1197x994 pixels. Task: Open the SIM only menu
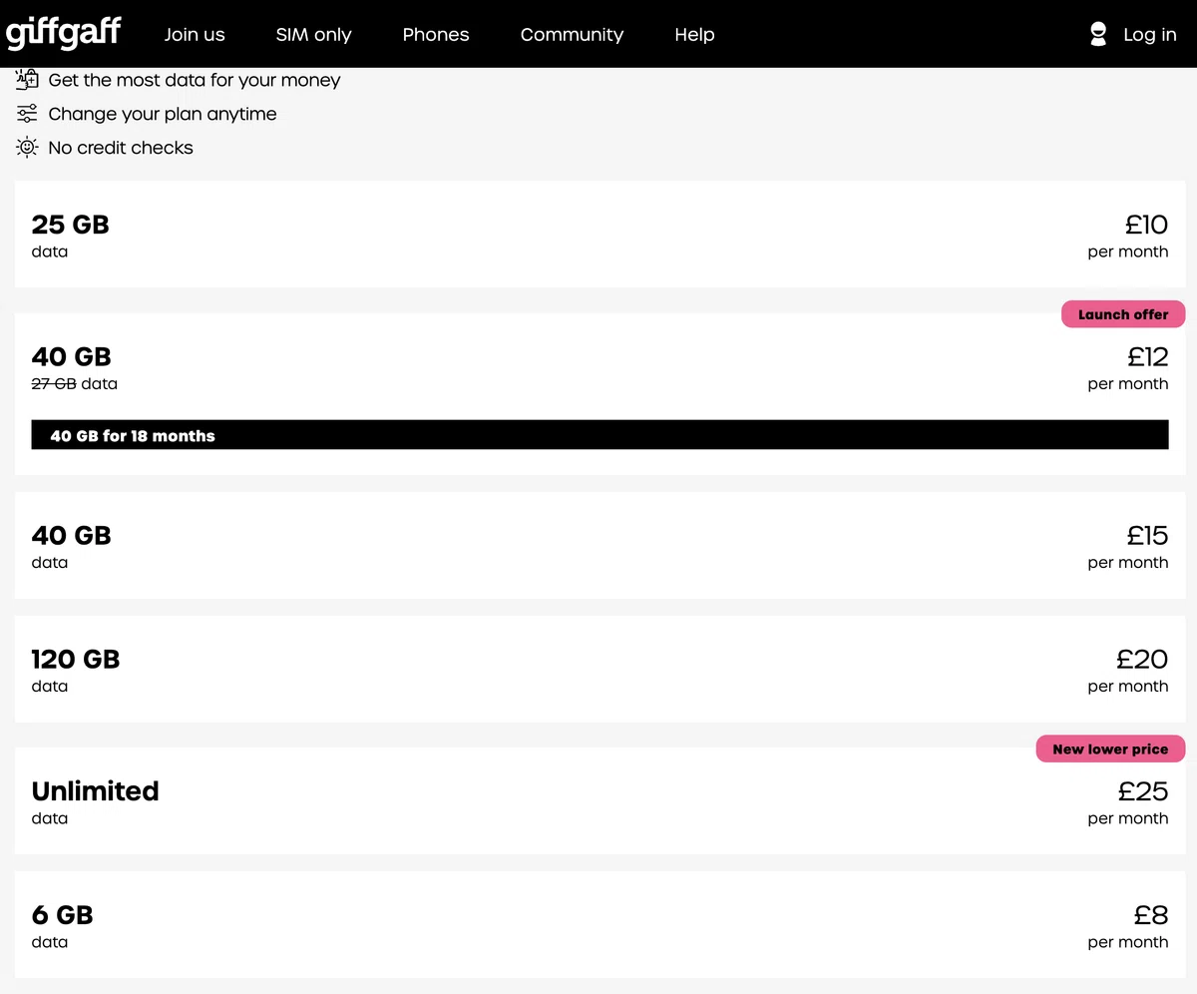coord(313,34)
